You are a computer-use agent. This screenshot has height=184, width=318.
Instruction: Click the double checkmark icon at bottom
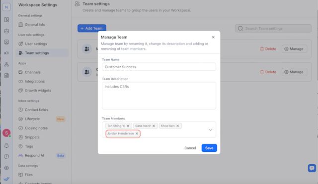pyautogui.click(x=6, y=179)
